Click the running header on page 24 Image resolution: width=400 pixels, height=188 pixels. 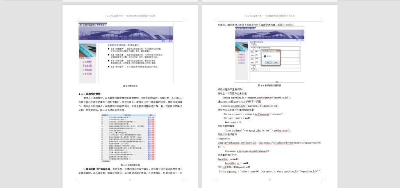130,16
